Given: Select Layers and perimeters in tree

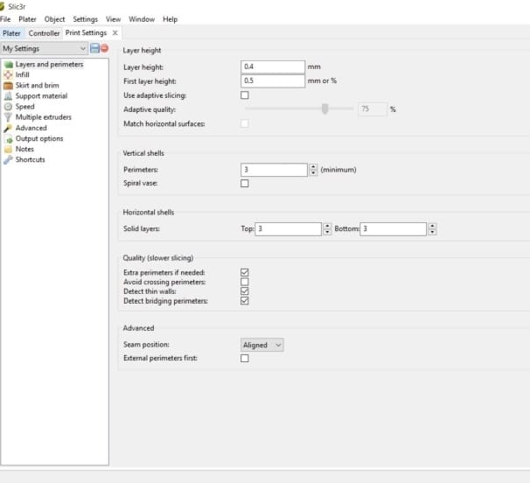Looking at the screenshot, I should (49, 64).
